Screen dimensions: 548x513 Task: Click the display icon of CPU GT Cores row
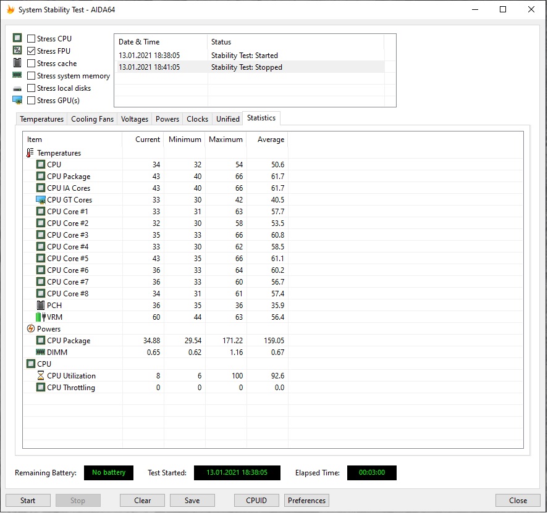point(41,200)
